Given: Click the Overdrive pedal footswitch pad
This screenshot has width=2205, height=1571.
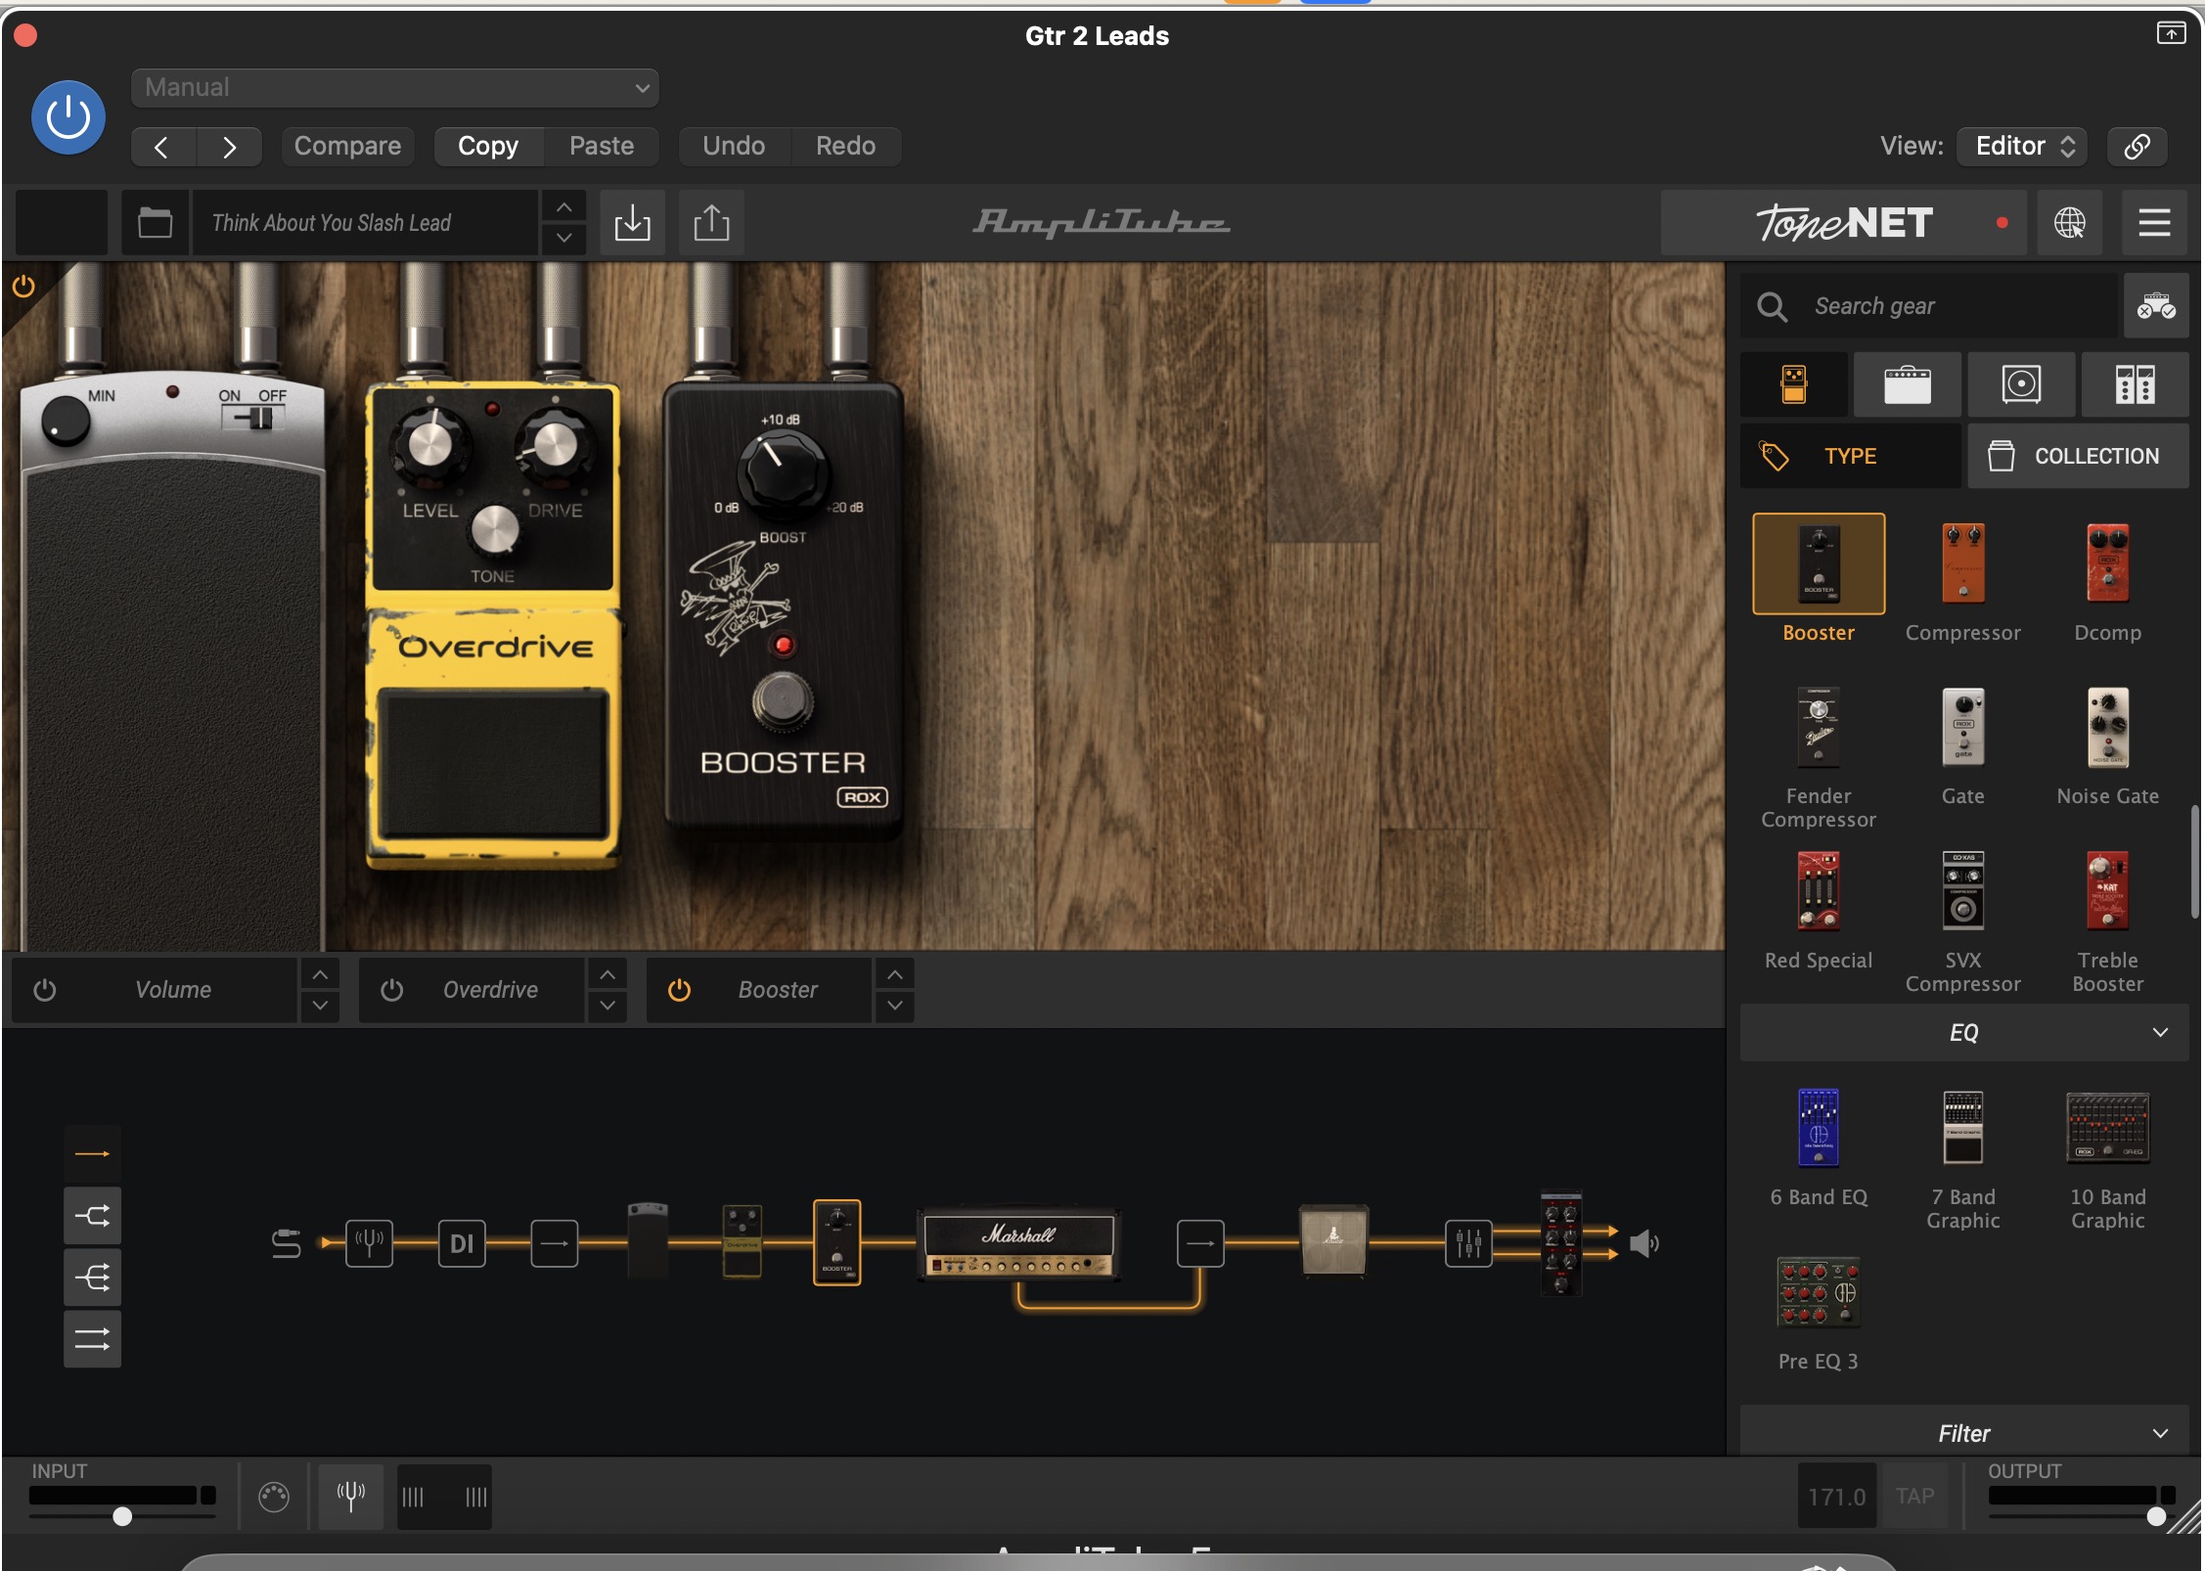Looking at the screenshot, I should pyautogui.click(x=494, y=764).
